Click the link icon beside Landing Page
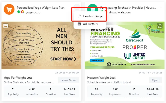Image resolution: width=166 pixels, height=103 pixels. [x=79, y=16]
